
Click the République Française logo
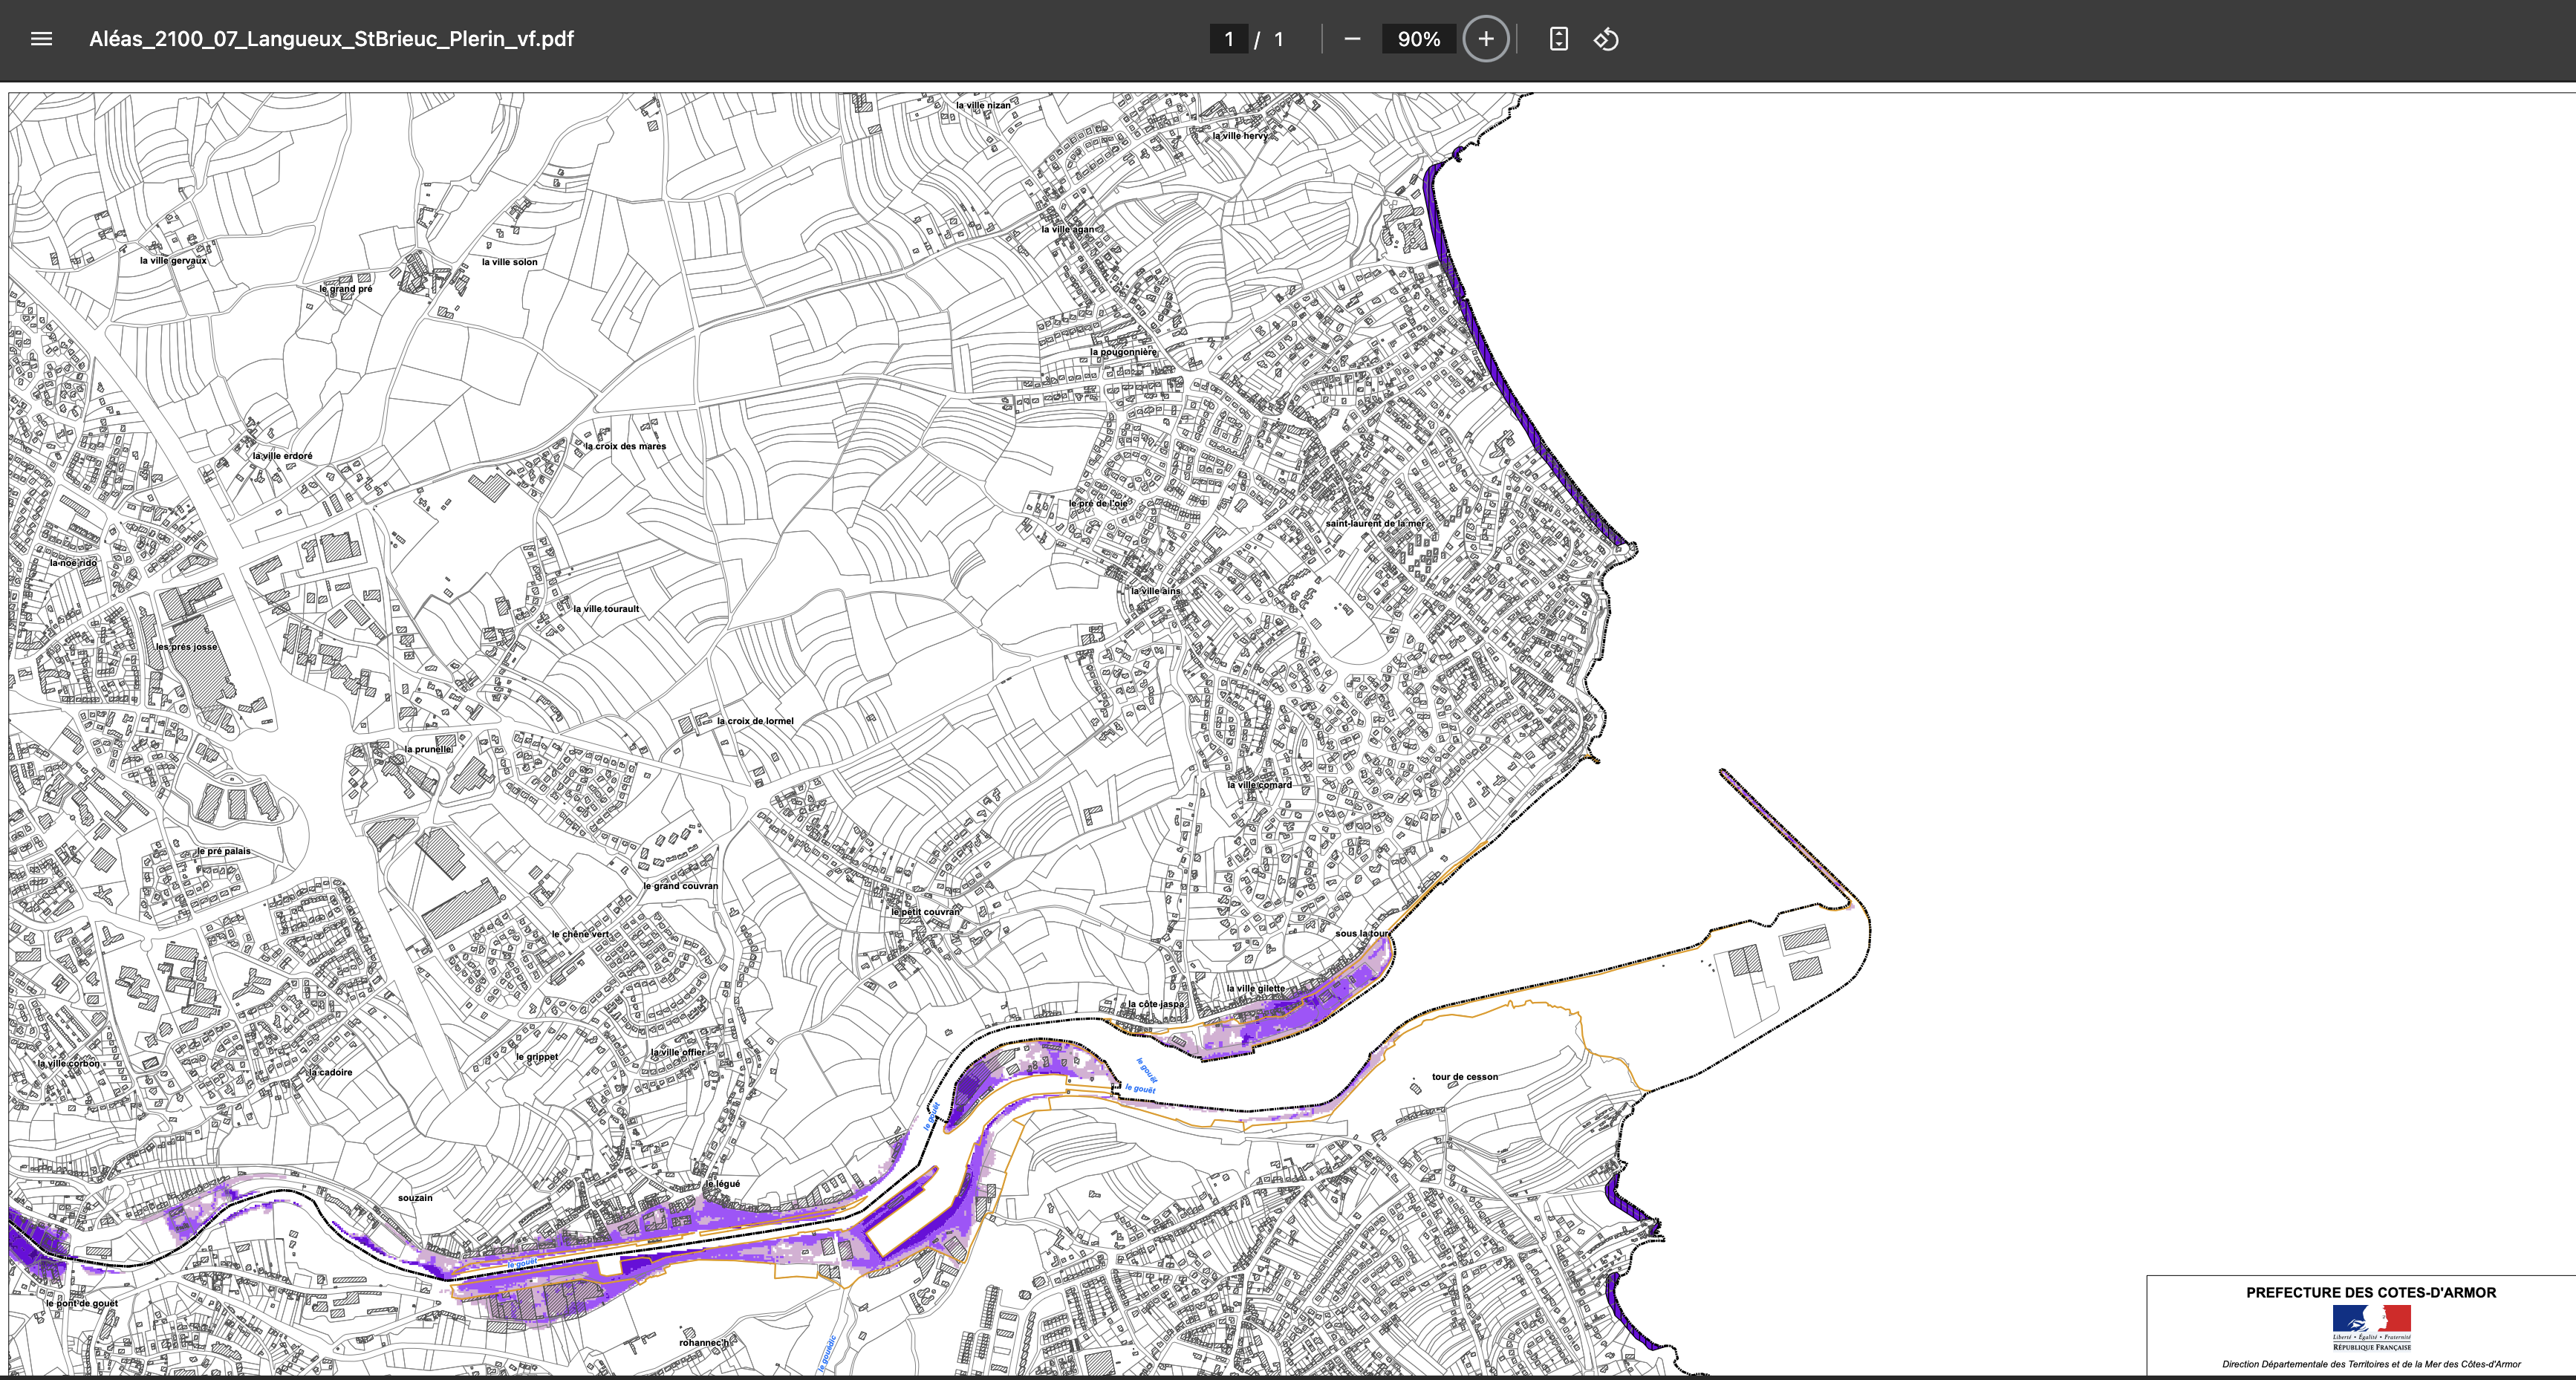pos(2371,1327)
